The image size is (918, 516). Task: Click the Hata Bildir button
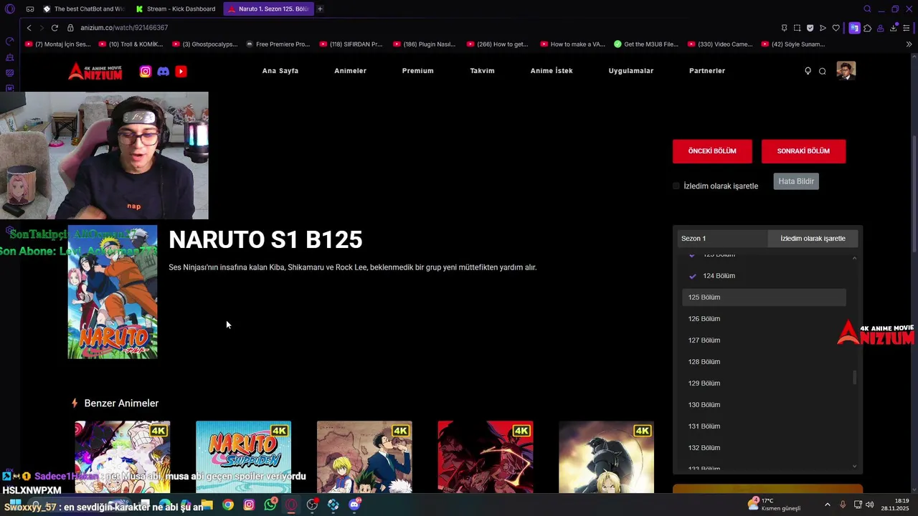(x=796, y=181)
